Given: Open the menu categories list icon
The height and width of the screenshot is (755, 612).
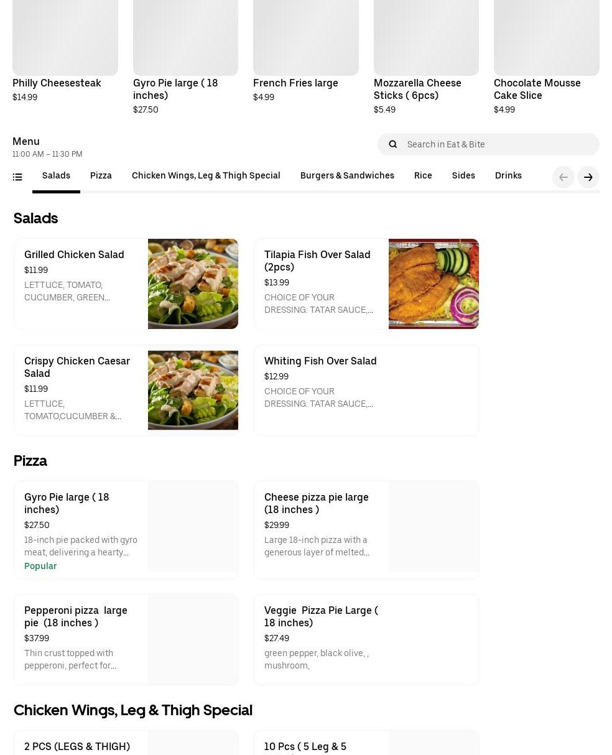Looking at the screenshot, I should pyautogui.click(x=17, y=177).
